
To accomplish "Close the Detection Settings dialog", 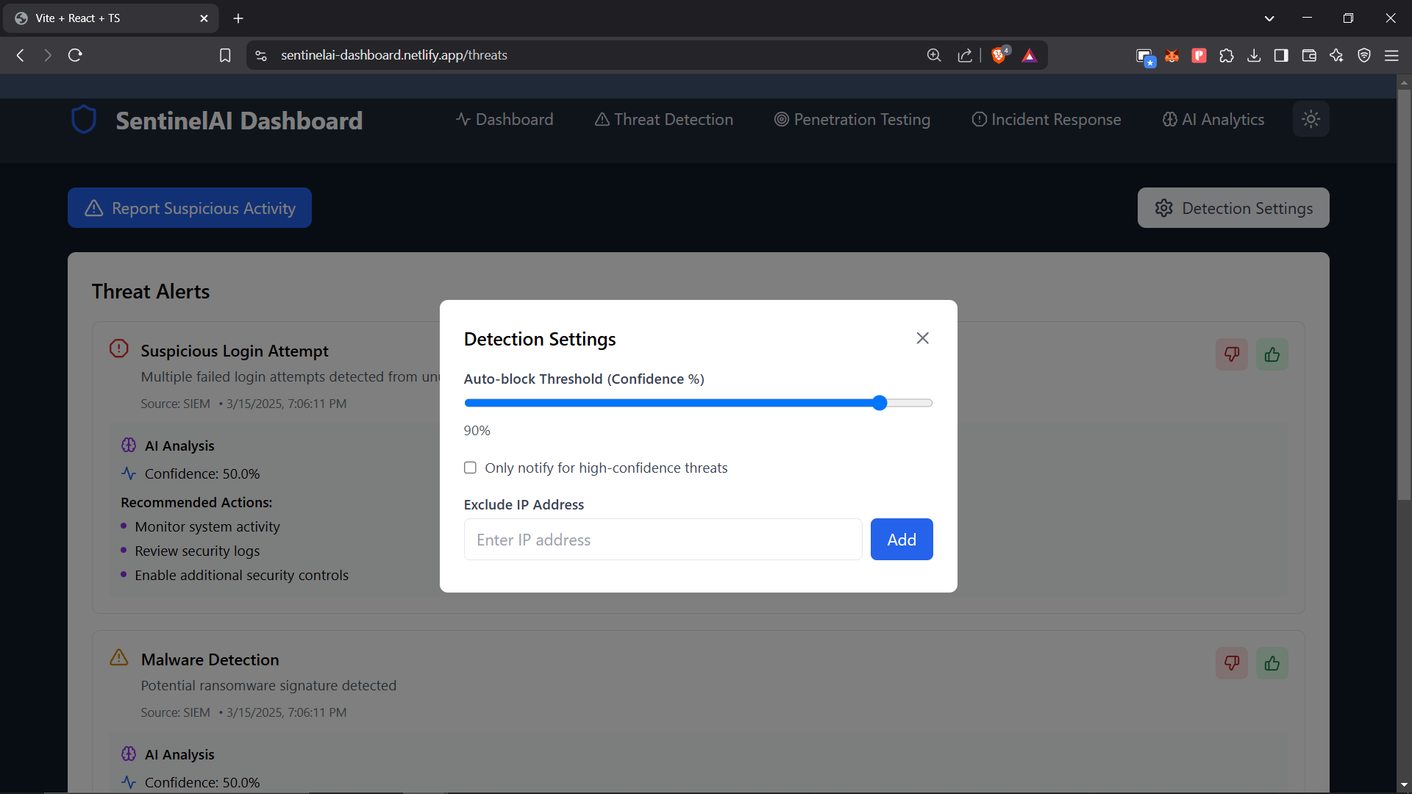I will click(x=922, y=338).
